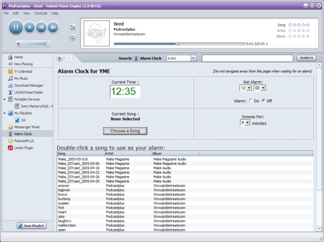Sort list by Song column header

click(80, 154)
